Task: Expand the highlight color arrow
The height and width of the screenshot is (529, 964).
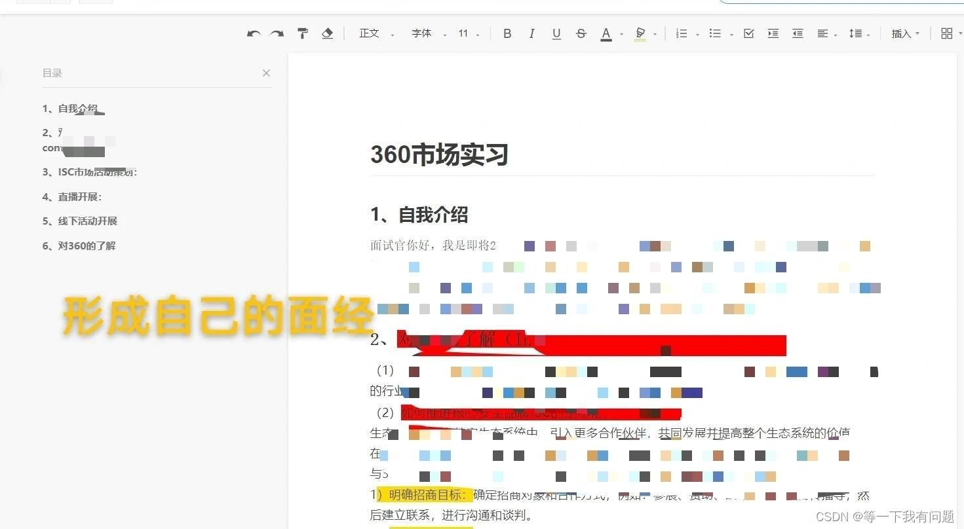Action: click(655, 35)
